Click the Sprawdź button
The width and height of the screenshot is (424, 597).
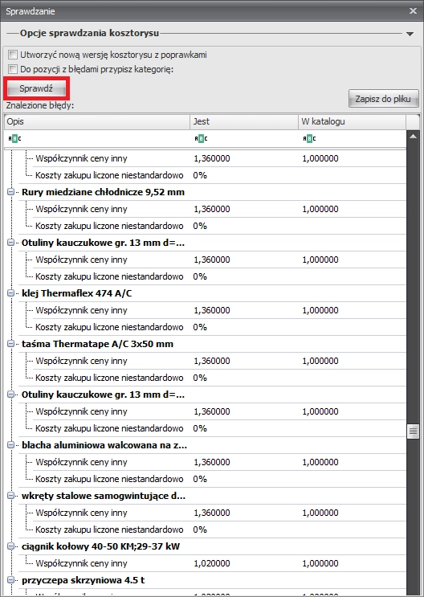(x=36, y=88)
